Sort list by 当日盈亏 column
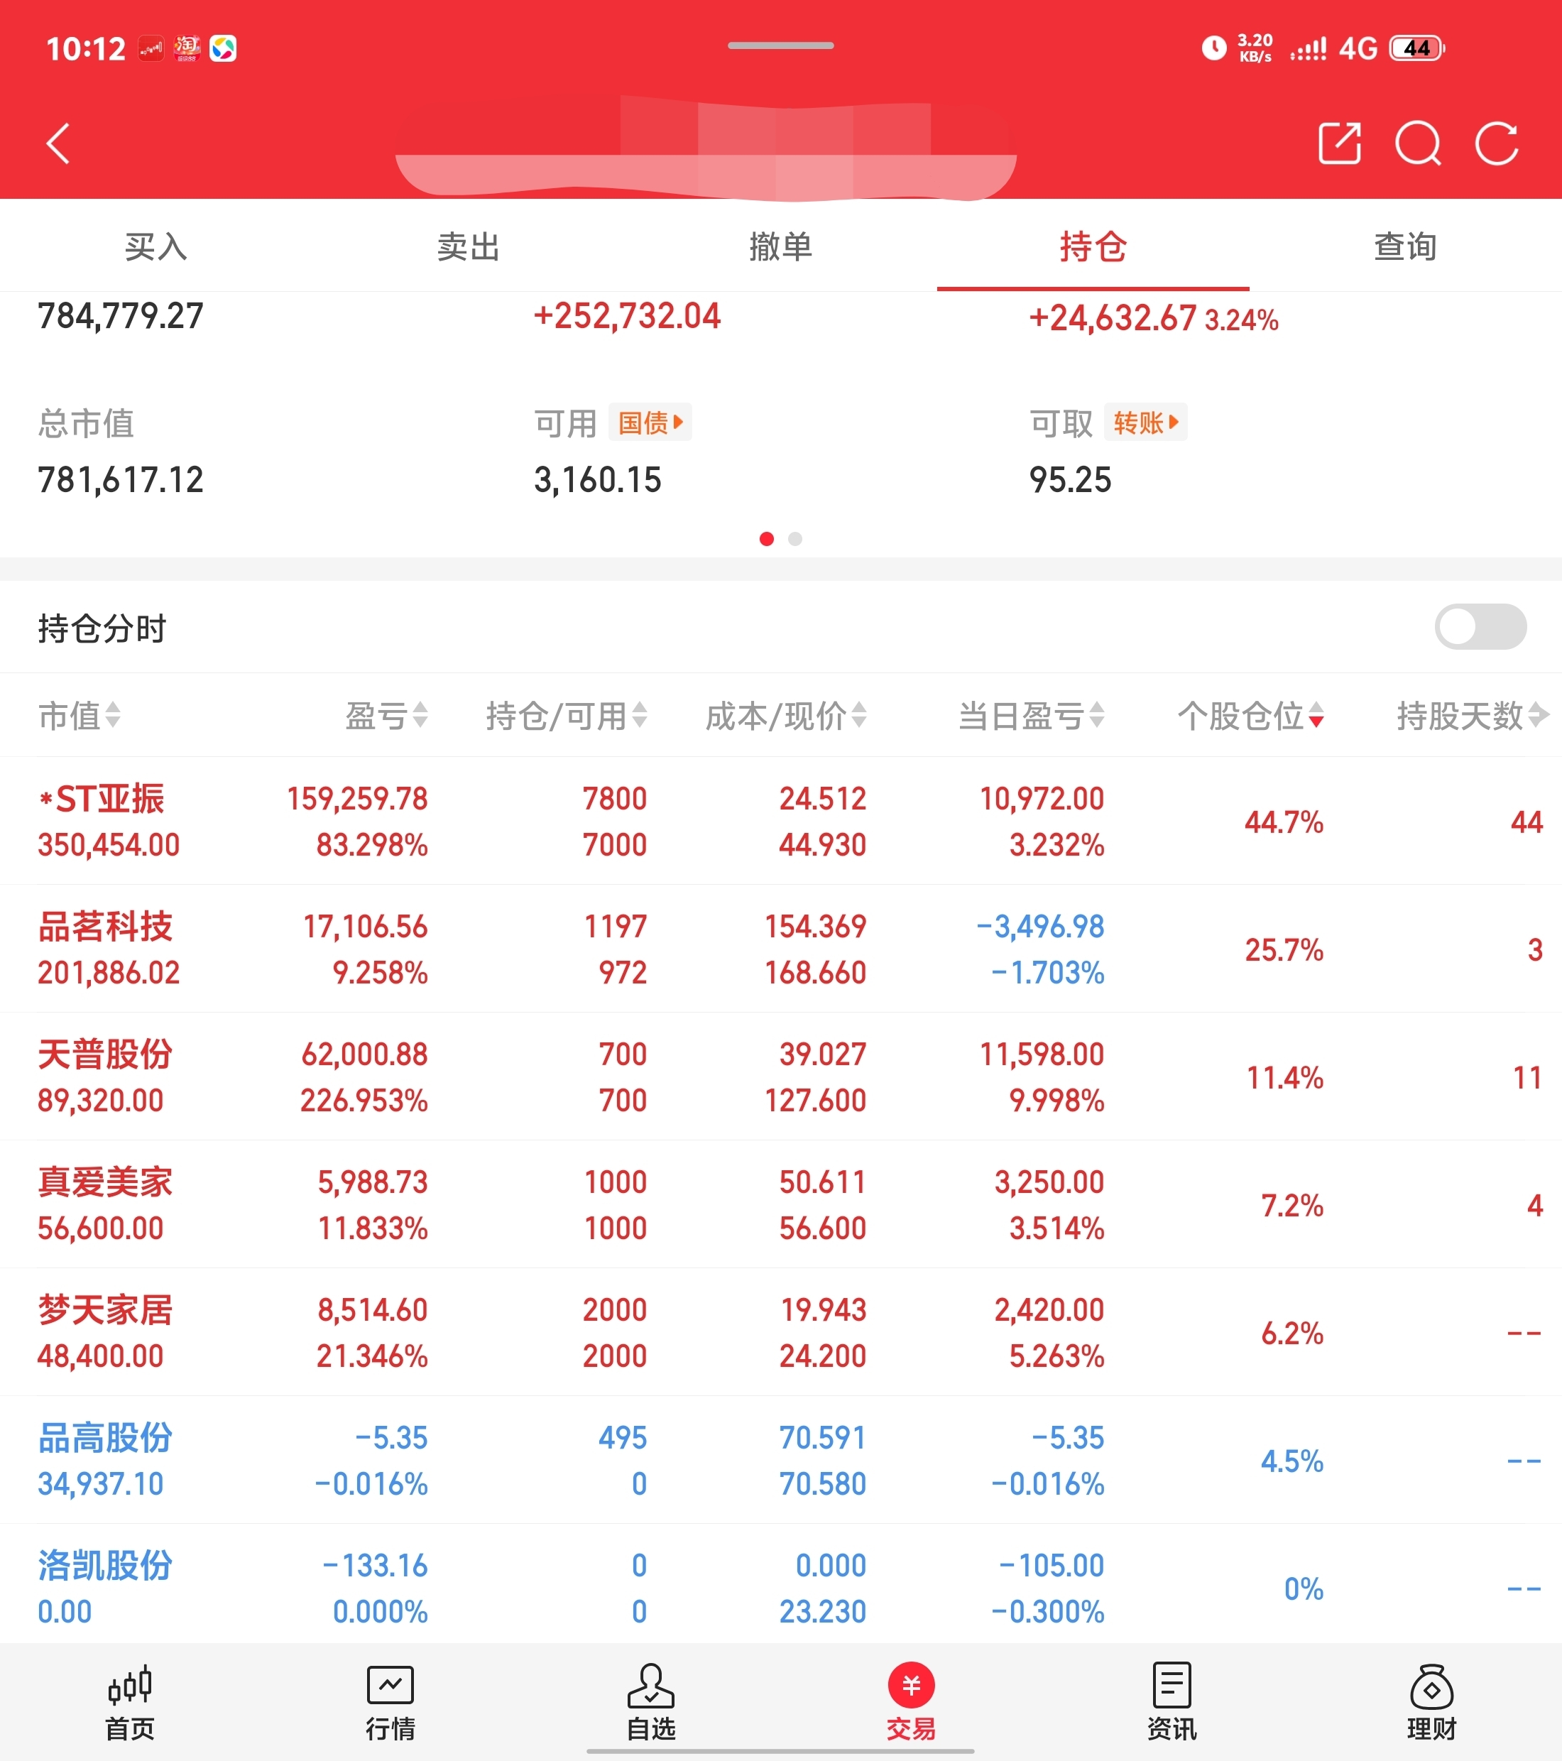Viewport: 1562px width, 1761px height. [x=1030, y=716]
